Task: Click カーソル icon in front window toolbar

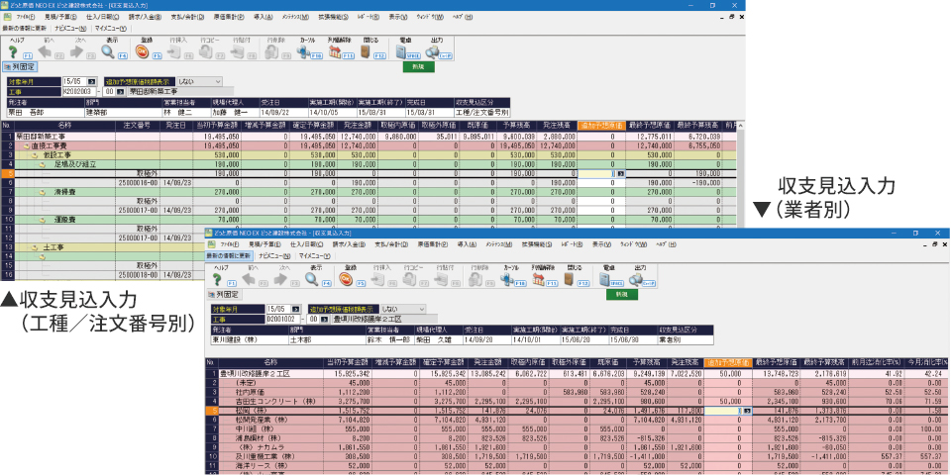Action: pyautogui.click(x=507, y=279)
